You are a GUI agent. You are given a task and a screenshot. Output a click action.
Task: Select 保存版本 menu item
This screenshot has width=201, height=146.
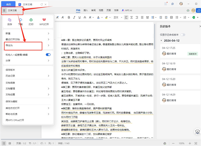tap(27, 70)
